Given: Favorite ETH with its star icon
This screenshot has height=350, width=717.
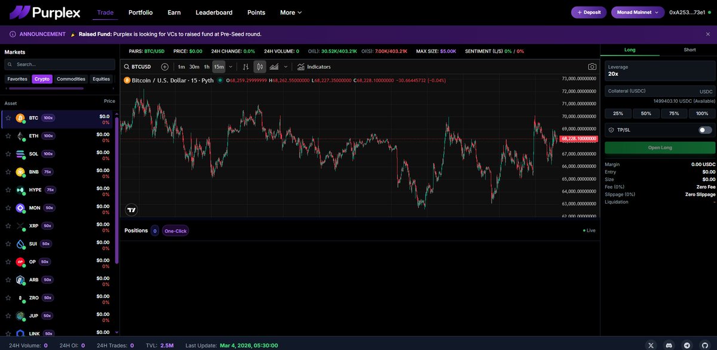Looking at the screenshot, I should coord(8,136).
